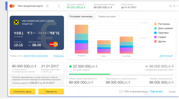This screenshot has width=179, height=99.
Task: Click the MasterCard logo in the header
Action: [x=12, y=6]
